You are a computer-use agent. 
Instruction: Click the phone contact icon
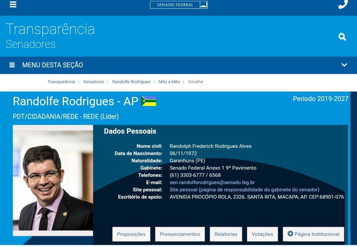point(343,4)
